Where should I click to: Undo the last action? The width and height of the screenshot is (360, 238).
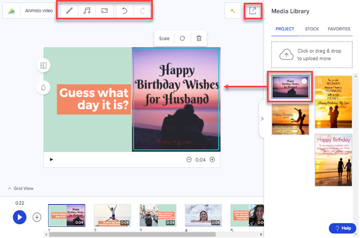125,11
